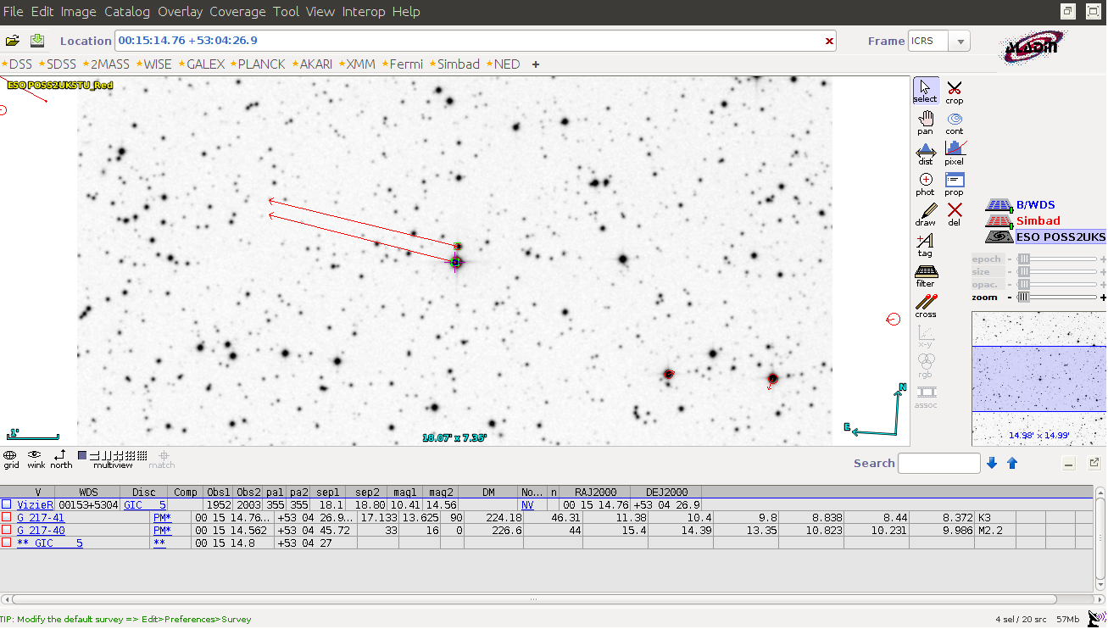This screenshot has width=1108, height=629.
Task: Open the Overlay menu
Action: pos(181,12)
